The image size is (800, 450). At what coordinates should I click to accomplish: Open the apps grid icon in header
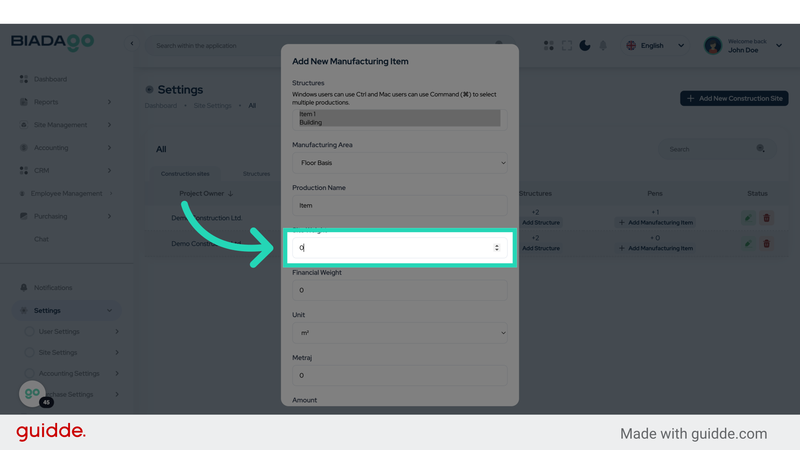(548, 45)
